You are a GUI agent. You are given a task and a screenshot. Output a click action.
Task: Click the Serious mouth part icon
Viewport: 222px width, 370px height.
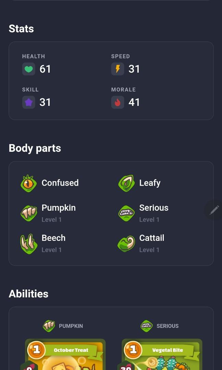(x=126, y=213)
